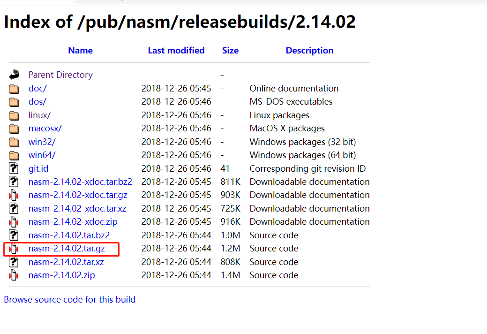
Task: Click the 'Online documentation' description text
Action: 294,89
